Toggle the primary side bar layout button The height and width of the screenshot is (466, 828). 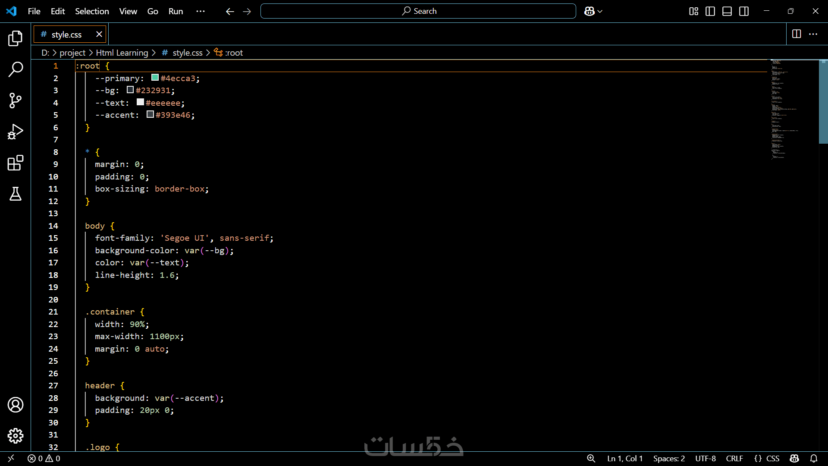[x=710, y=11]
